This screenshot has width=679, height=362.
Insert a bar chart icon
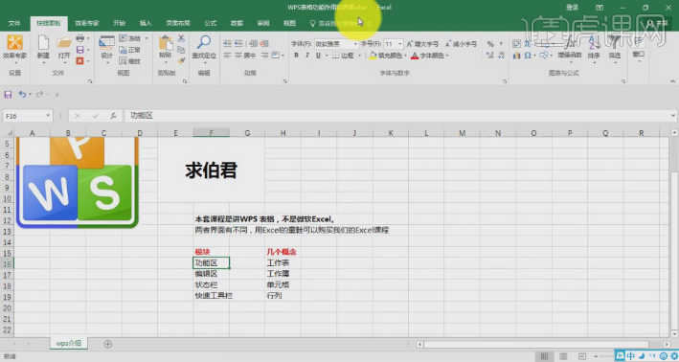(x=516, y=56)
